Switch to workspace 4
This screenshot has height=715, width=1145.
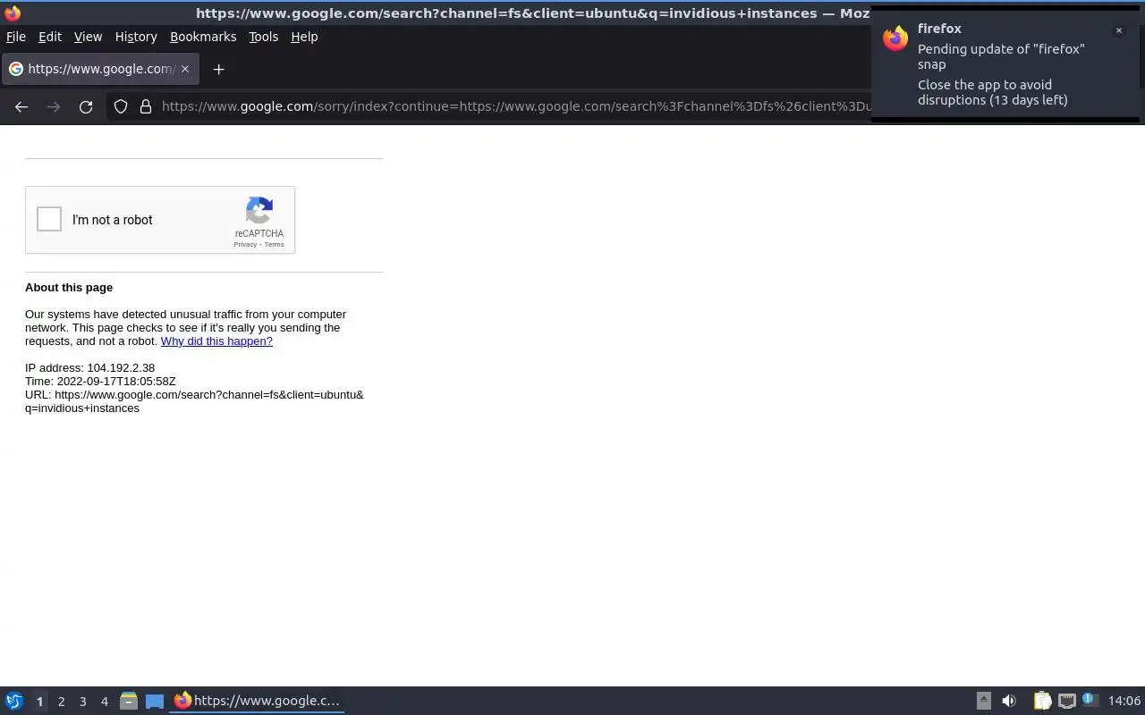(x=104, y=701)
